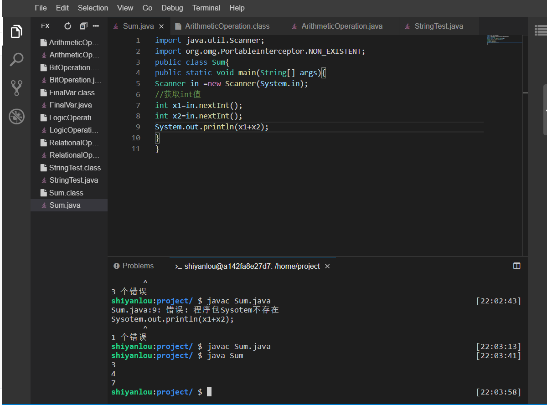Open the Explorer icon in activity bar
The image size is (547, 405).
[16, 32]
